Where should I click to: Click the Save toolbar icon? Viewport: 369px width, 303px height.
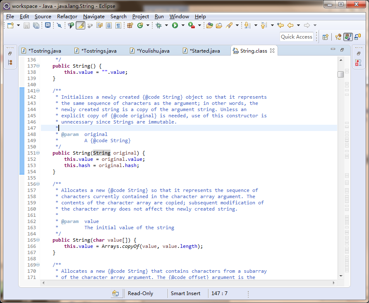pos(26,25)
